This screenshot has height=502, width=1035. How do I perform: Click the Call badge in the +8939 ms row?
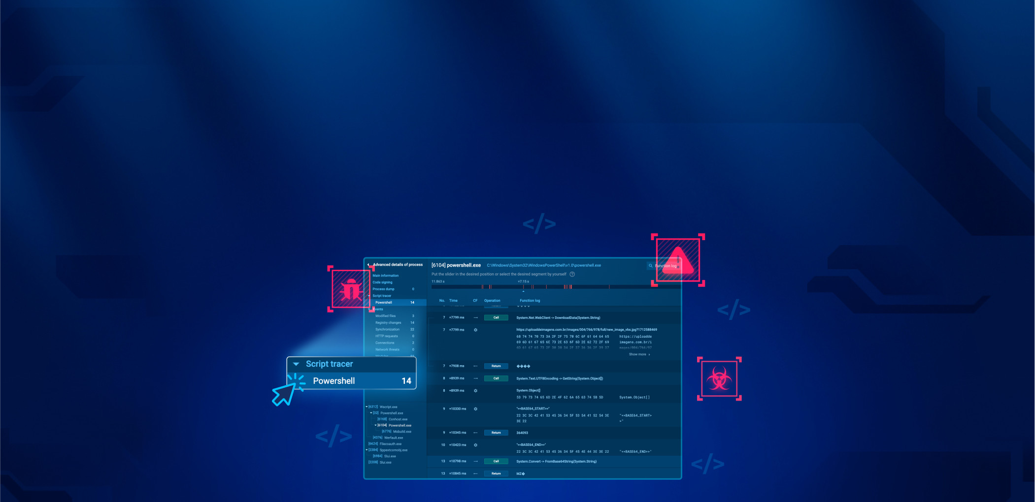coord(496,378)
